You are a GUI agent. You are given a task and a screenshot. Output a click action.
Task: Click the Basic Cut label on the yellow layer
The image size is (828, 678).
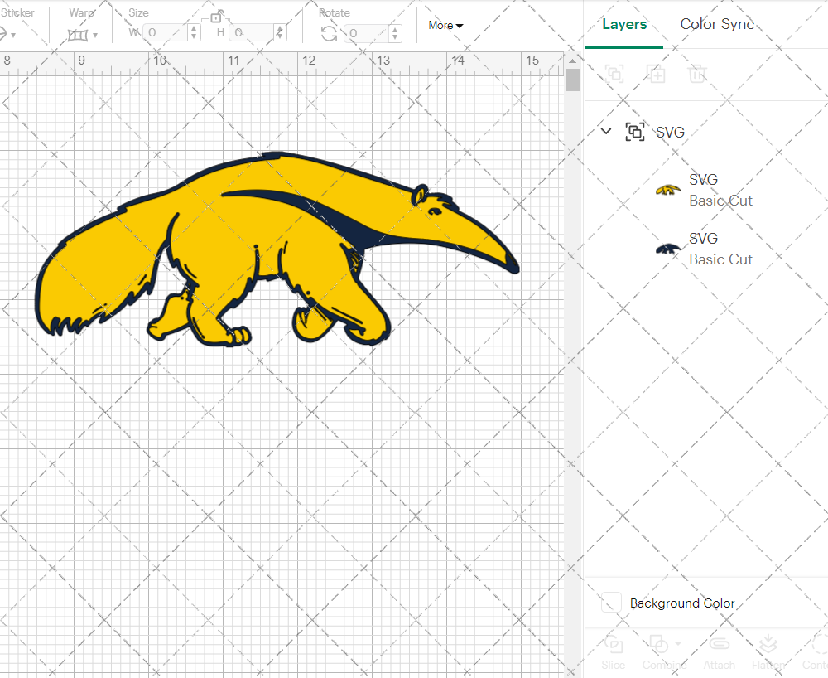tap(720, 201)
